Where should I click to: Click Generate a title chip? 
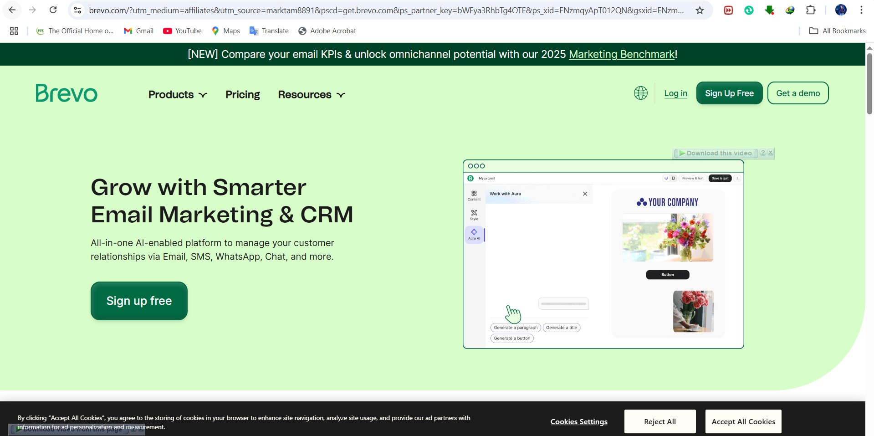tap(562, 328)
